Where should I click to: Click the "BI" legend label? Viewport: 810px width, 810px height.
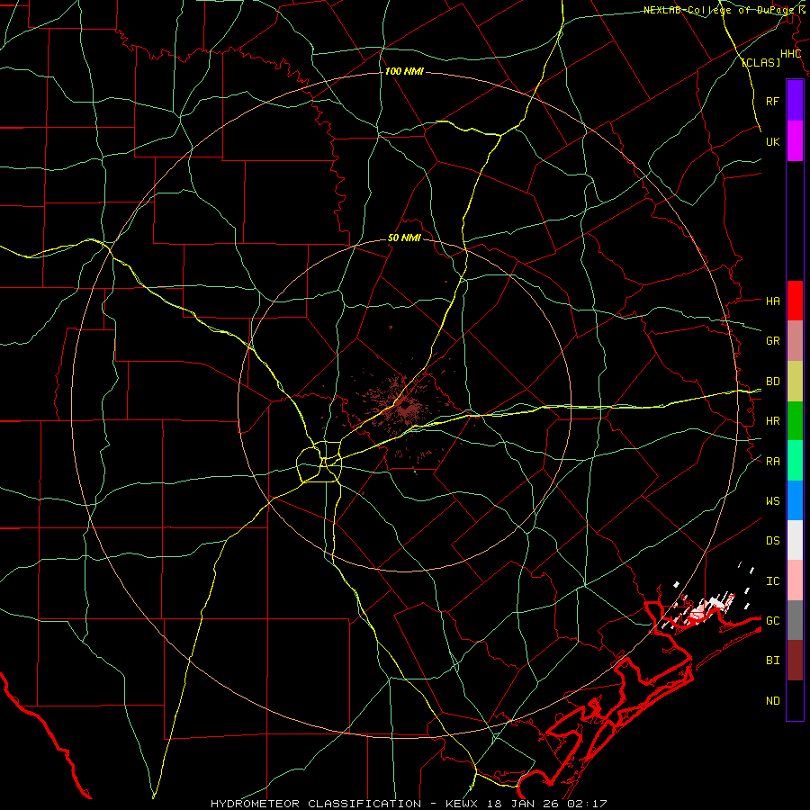point(772,661)
